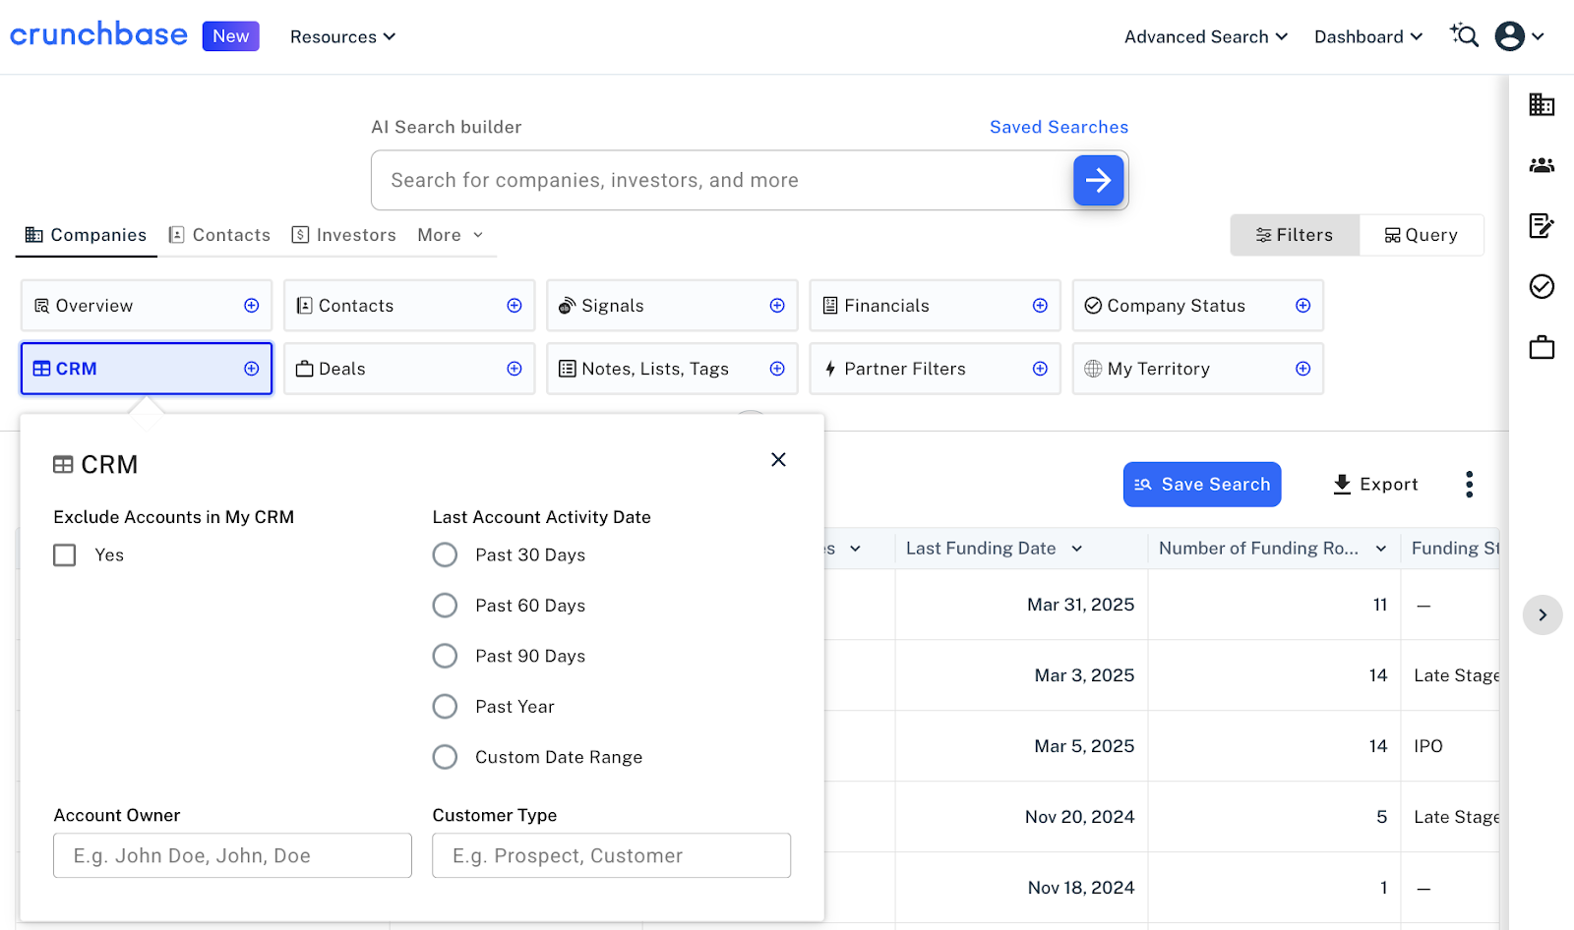Click the Save Search button
1574x930 pixels.
(x=1202, y=485)
